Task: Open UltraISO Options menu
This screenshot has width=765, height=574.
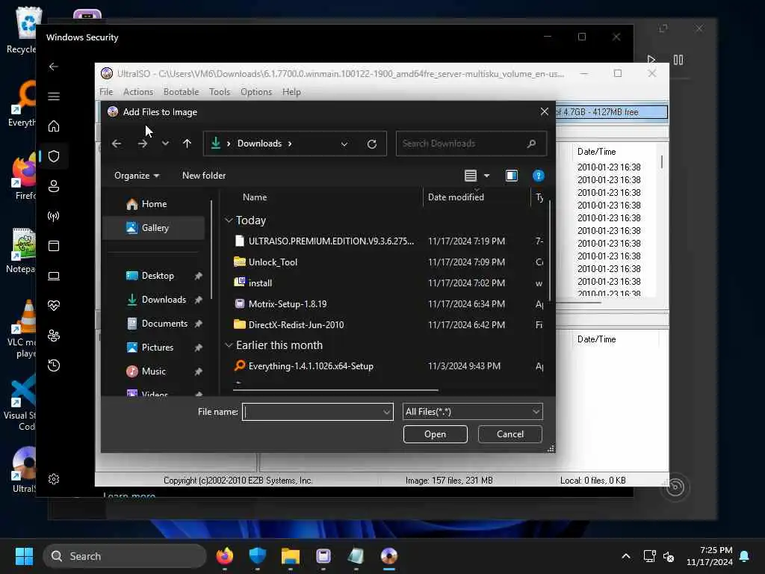Action: click(256, 92)
